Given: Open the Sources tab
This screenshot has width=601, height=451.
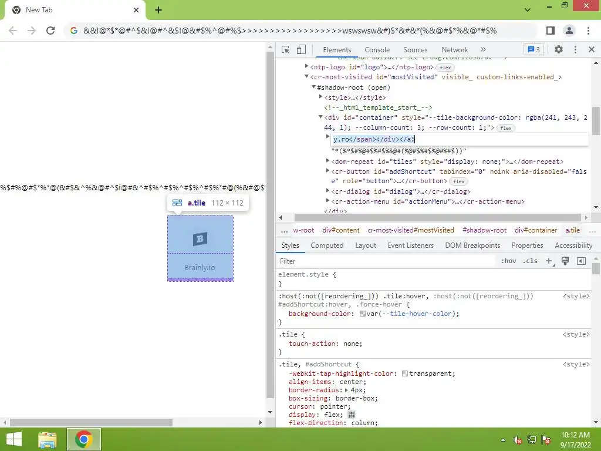Looking at the screenshot, I should 415,50.
